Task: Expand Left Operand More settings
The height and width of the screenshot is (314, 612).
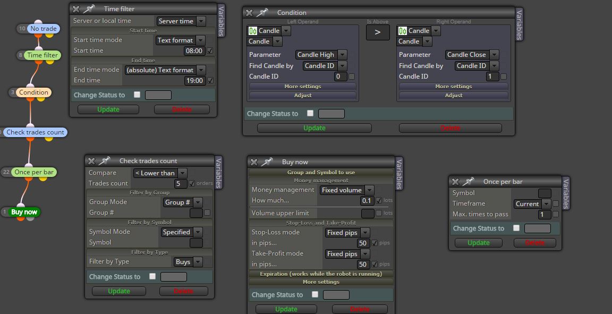Action: [302, 86]
